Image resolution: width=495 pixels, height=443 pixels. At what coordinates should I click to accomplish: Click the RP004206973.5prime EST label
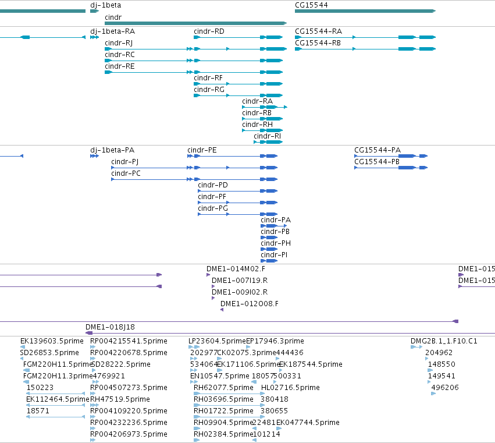pos(129,434)
